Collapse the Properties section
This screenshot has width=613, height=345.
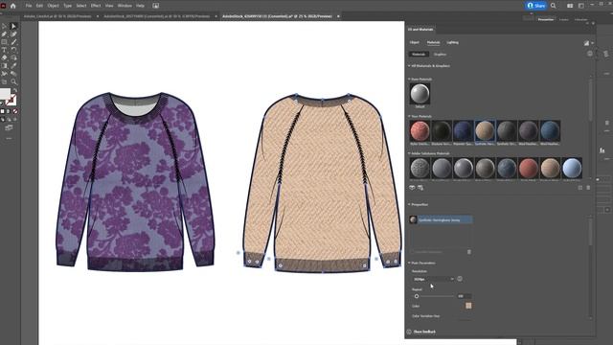[409, 204]
